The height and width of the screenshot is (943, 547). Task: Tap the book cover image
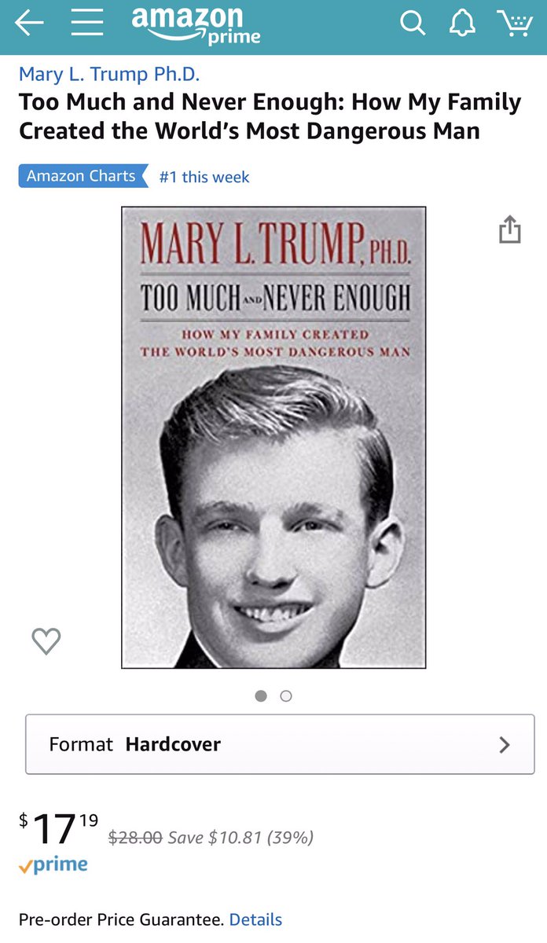tap(273, 438)
